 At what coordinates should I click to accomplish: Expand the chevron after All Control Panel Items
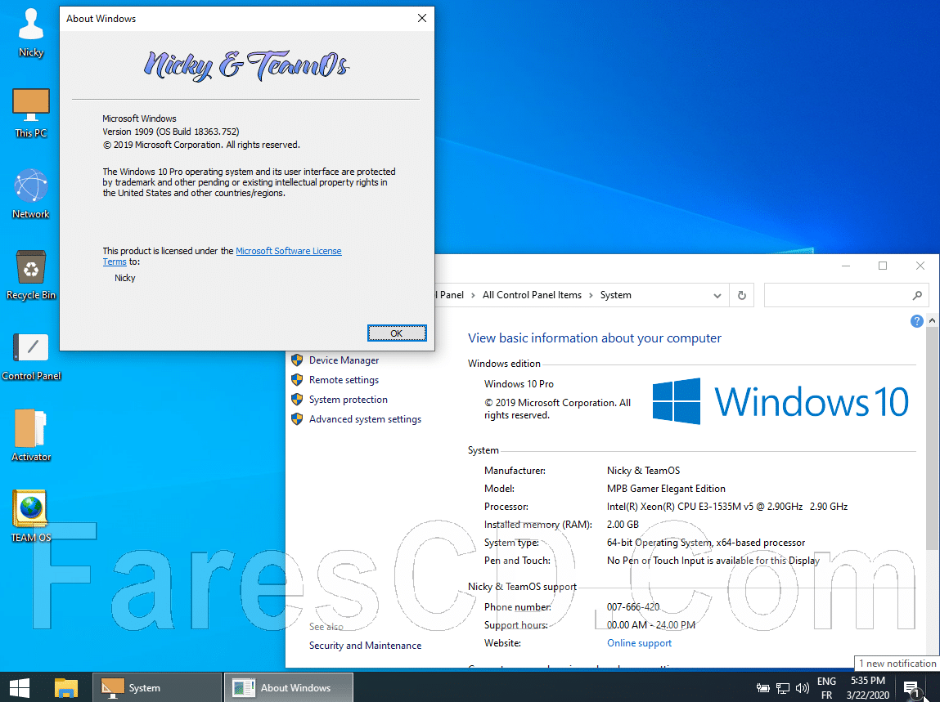[591, 295]
